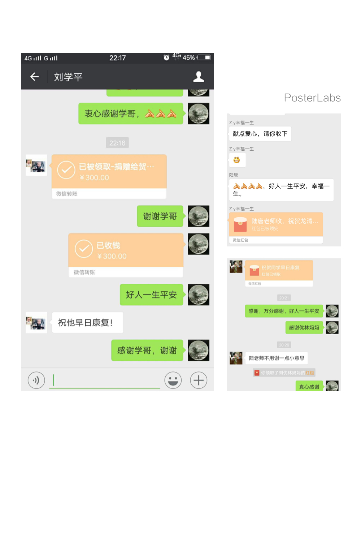The height and width of the screenshot is (542, 361).
Task: Open the 已收钱 ¥300.00 transfer card
Action: [126, 255]
